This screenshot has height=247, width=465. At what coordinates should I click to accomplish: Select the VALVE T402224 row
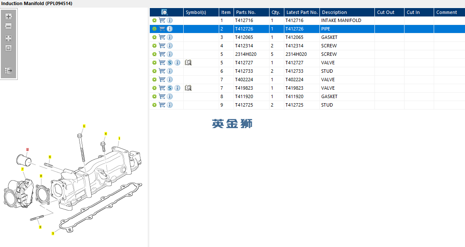tap(307, 80)
